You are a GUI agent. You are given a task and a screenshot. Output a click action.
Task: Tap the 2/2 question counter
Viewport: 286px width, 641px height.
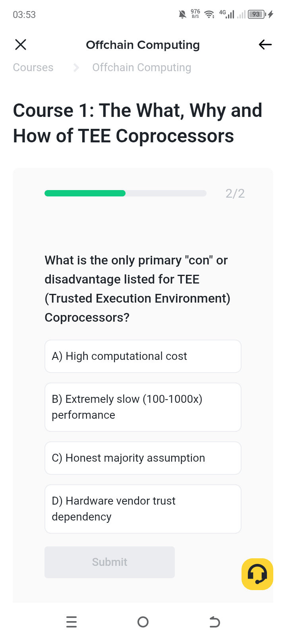(235, 194)
